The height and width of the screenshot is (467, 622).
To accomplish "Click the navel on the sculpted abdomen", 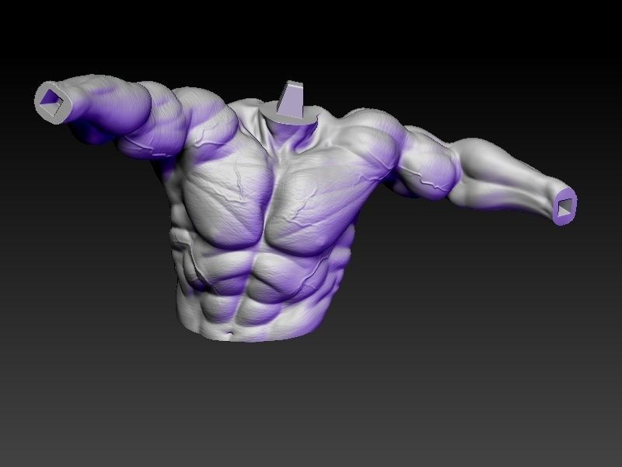I will pos(229,332).
